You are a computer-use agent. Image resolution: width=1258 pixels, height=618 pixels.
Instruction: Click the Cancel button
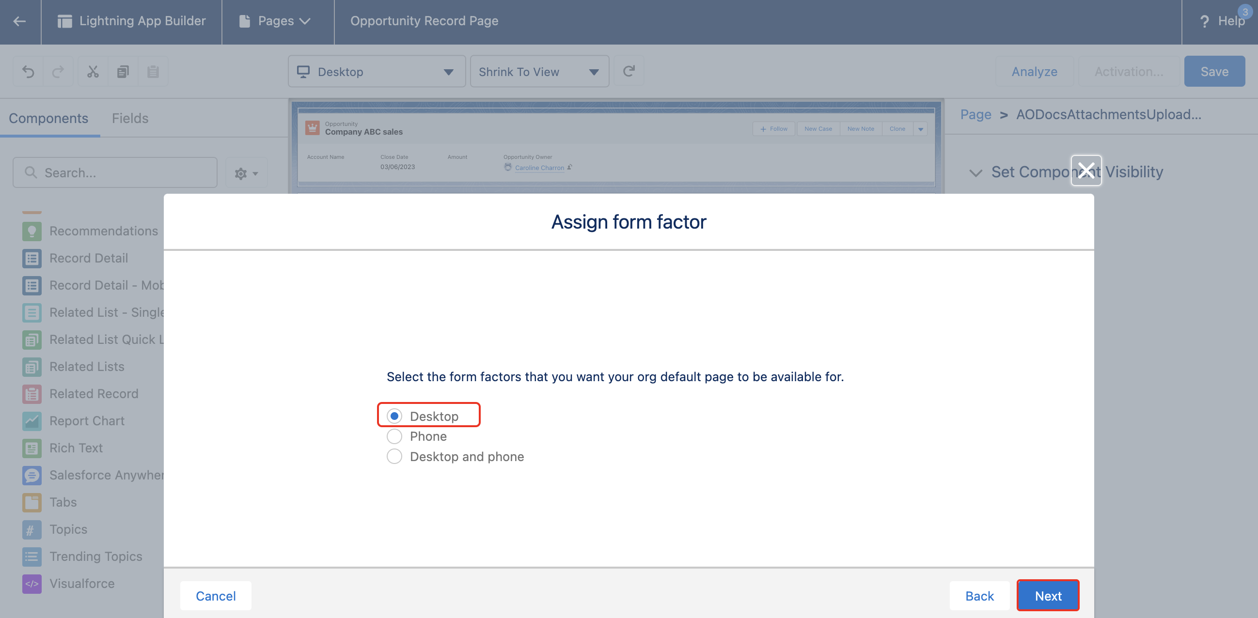(215, 596)
